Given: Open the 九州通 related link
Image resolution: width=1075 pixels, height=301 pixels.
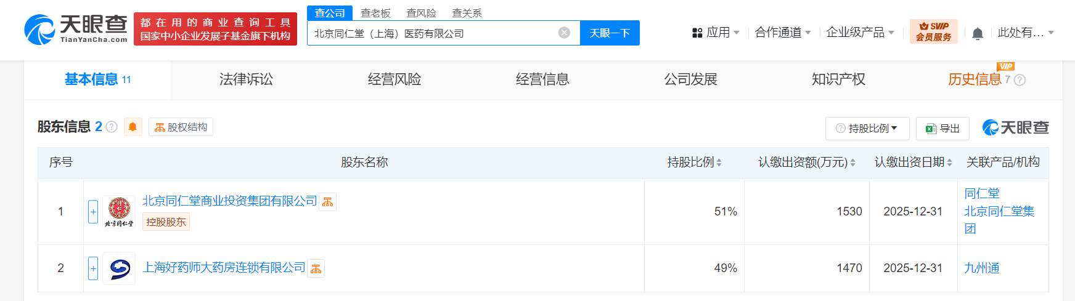Looking at the screenshot, I should pos(981,268).
